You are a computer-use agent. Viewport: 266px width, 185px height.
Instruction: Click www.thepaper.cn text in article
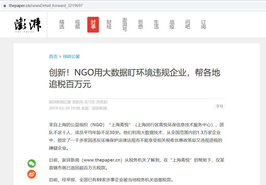(x=102, y=160)
